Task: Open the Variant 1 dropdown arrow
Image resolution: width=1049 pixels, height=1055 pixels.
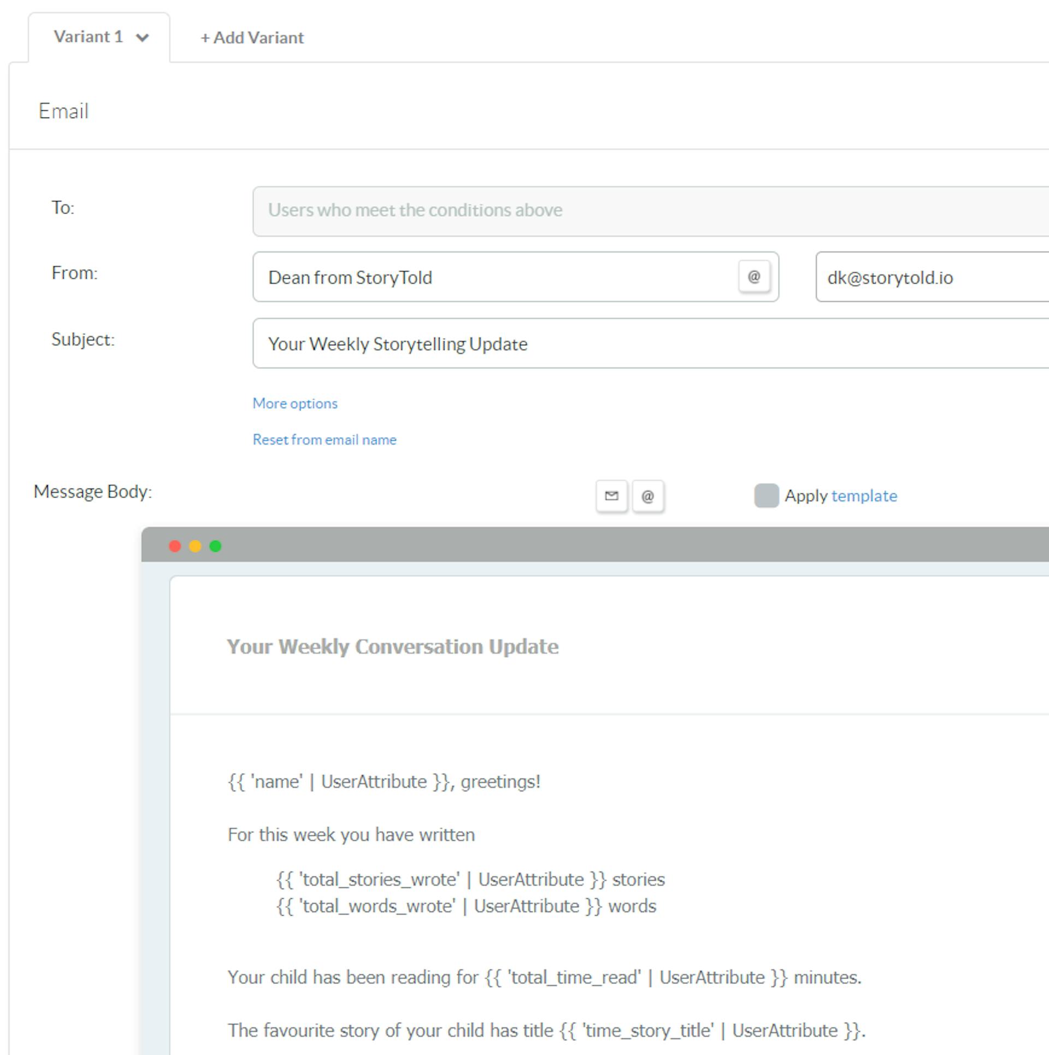Action: (143, 38)
